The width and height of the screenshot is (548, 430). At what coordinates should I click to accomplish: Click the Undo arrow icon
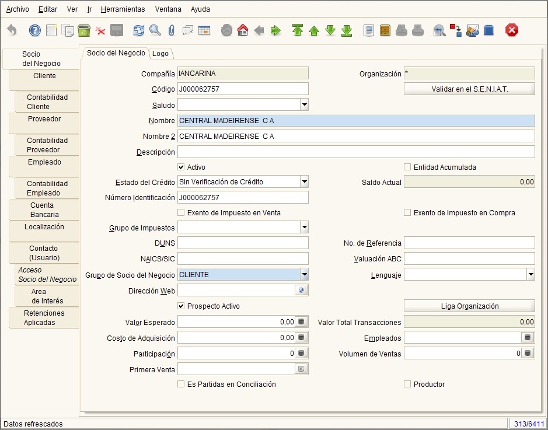tap(12, 30)
